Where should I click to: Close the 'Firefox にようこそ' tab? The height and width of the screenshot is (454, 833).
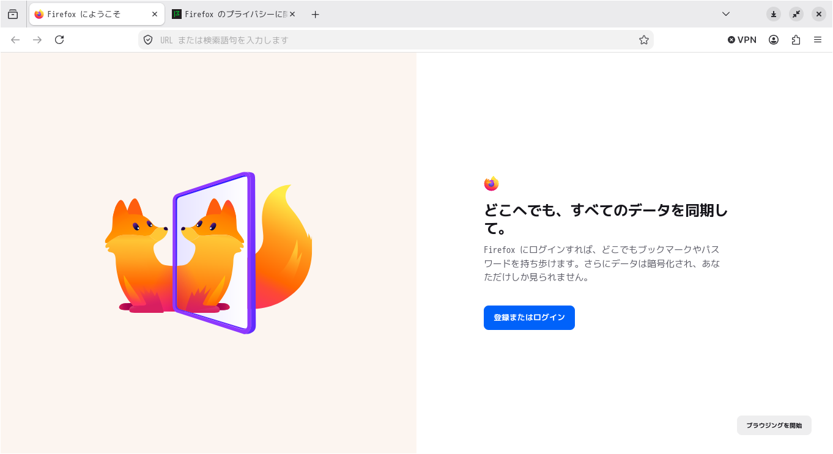[x=155, y=14]
